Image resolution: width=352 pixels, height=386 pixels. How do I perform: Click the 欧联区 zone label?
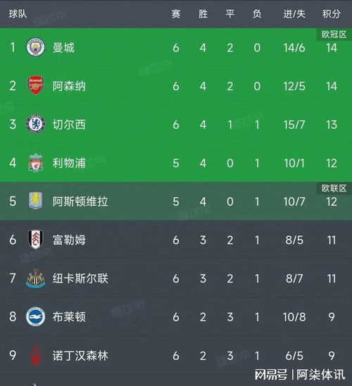point(334,188)
